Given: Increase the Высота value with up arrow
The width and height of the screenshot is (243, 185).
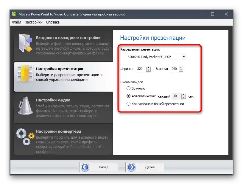Looking at the screenshot, I should pyautogui.click(x=181, y=68).
